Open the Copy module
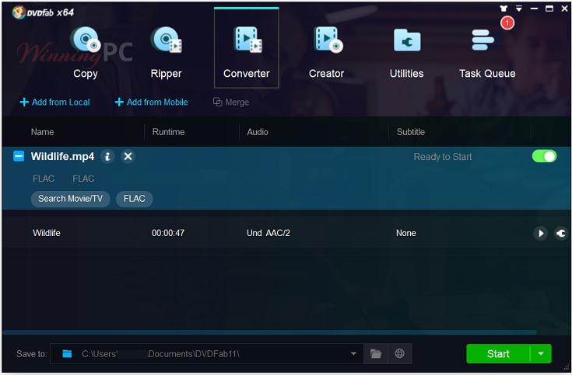Image resolution: width=572 pixels, height=375 pixels. pos(86,53)
